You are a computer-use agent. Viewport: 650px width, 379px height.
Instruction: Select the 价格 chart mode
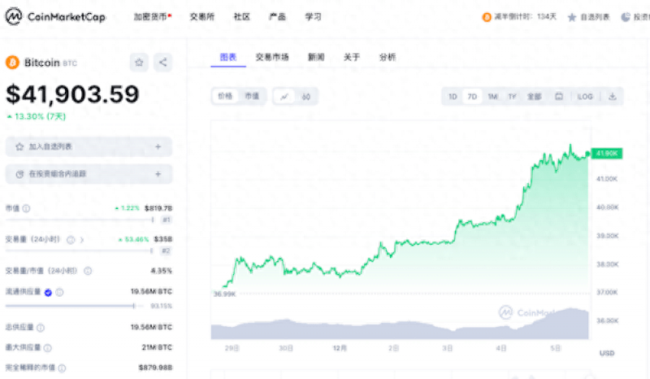click(225, 96)
